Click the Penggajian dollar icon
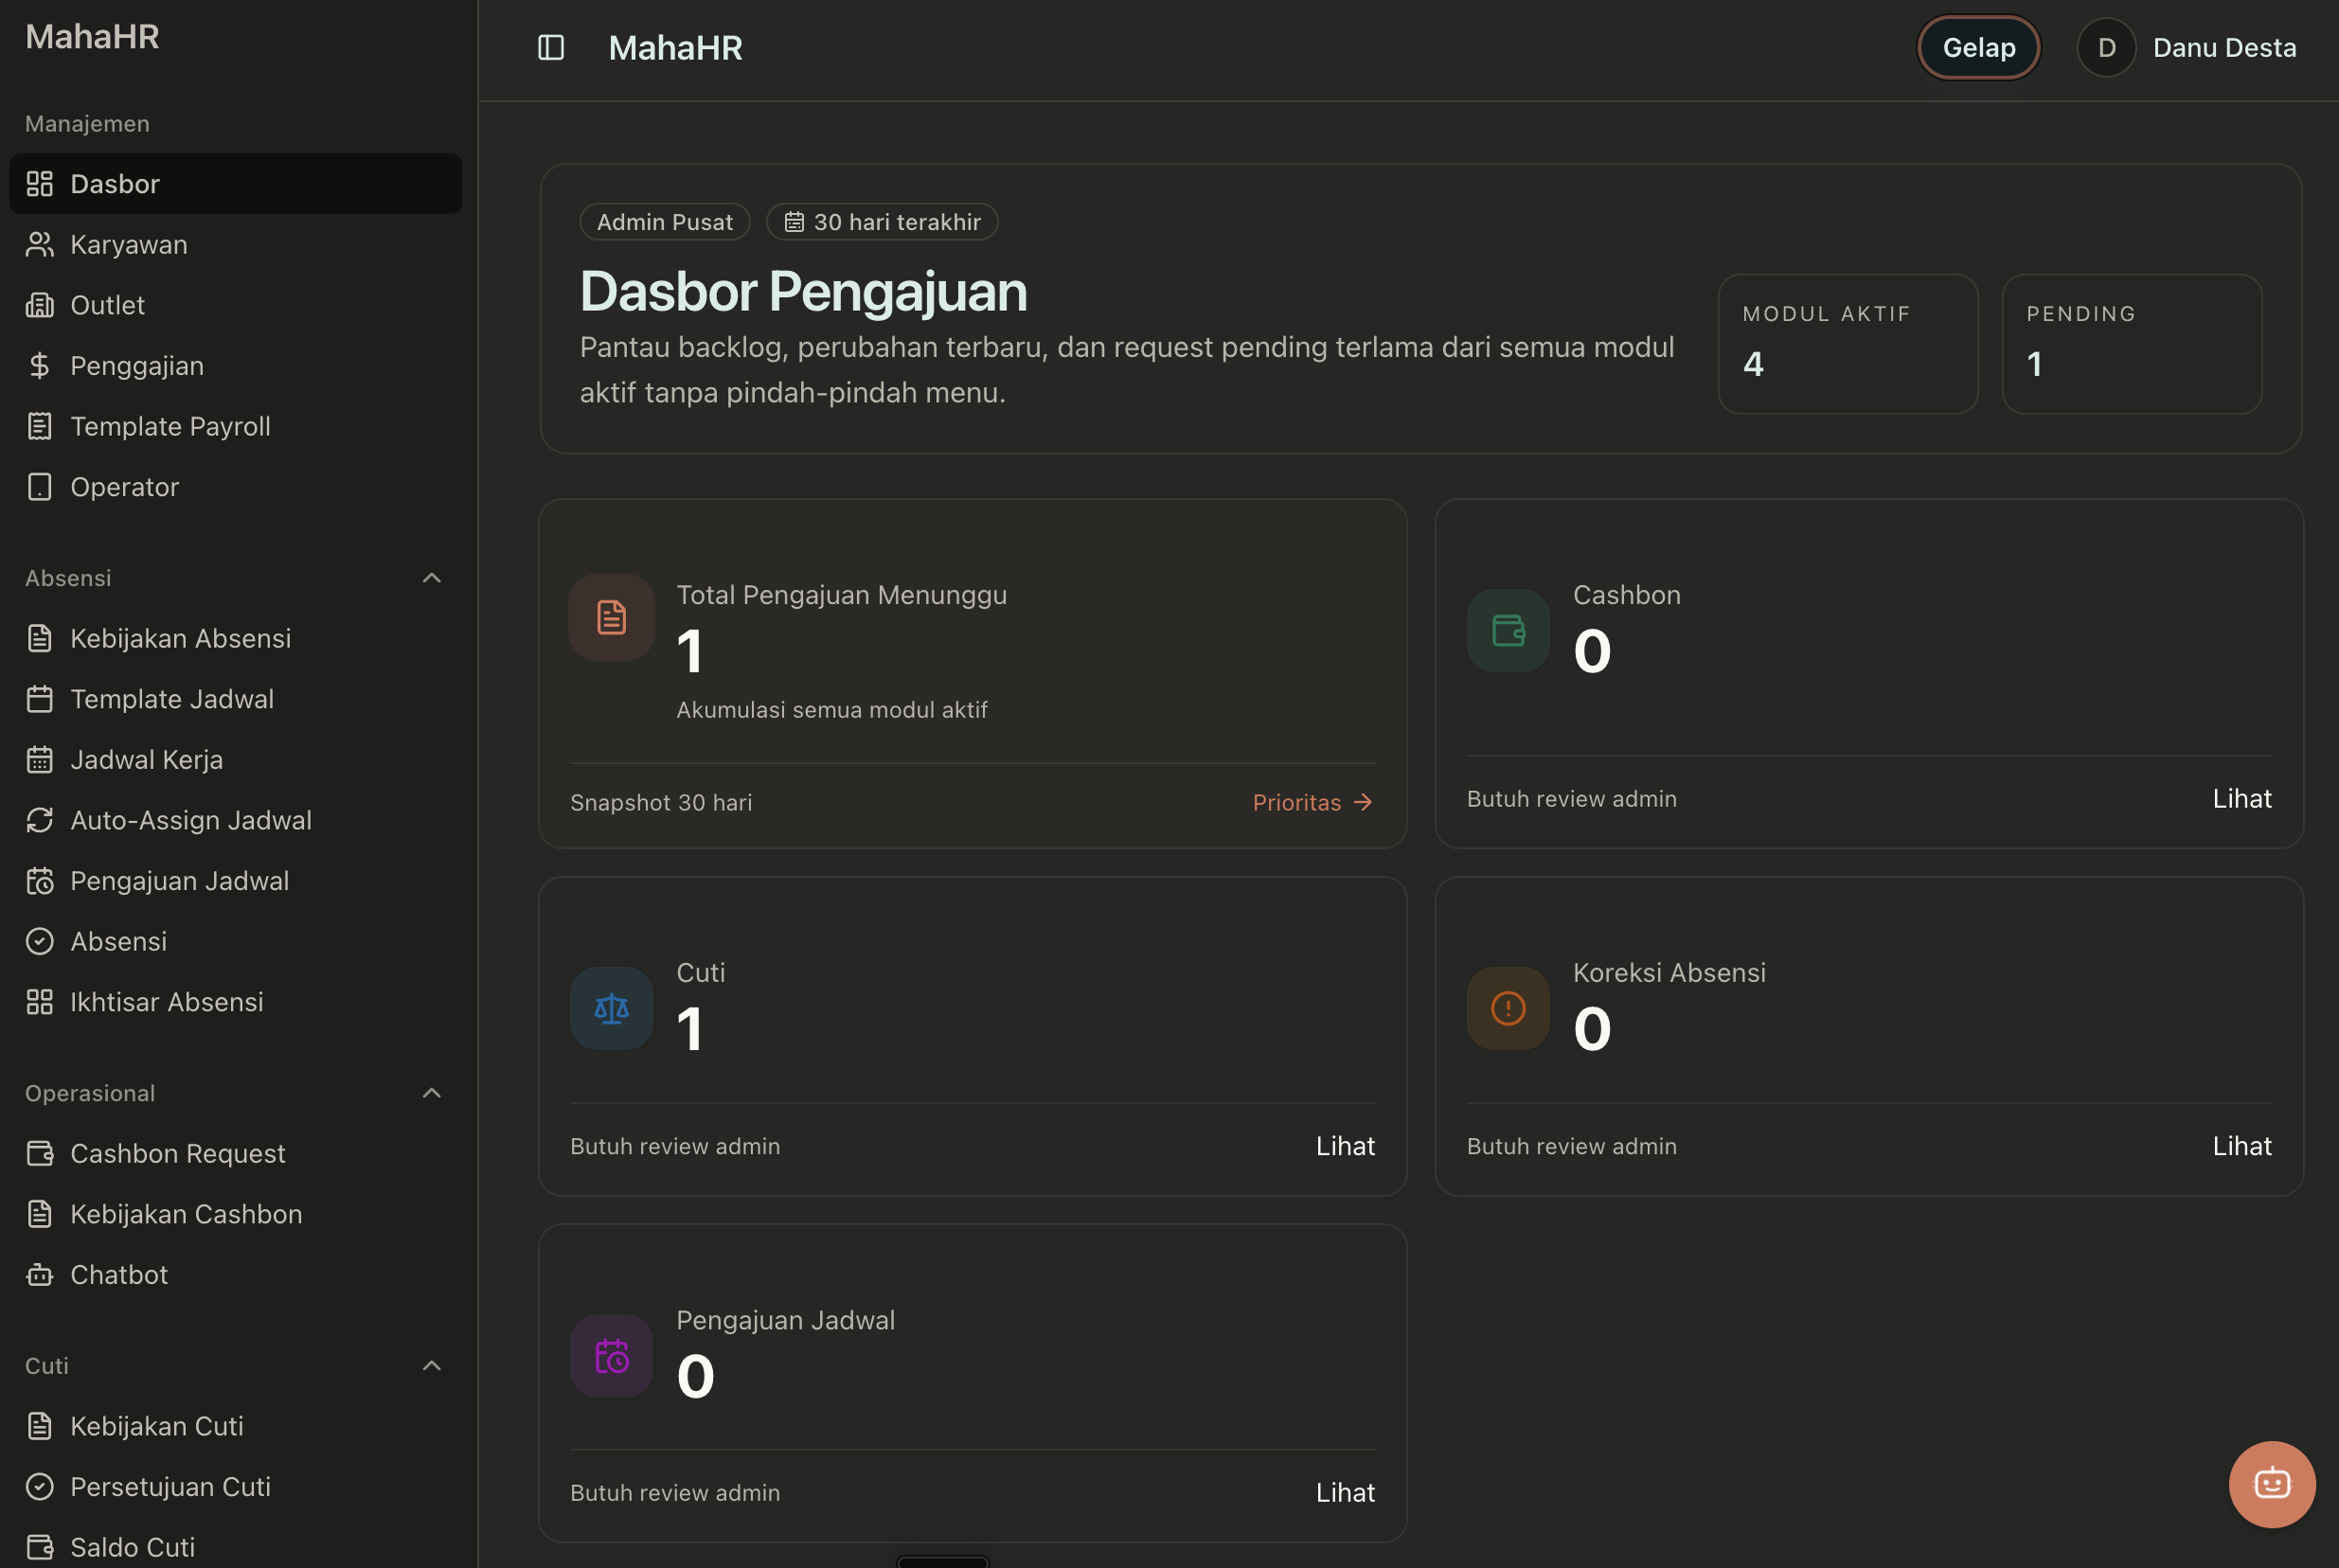The image size is (2339, 1568). pos(39,366)
